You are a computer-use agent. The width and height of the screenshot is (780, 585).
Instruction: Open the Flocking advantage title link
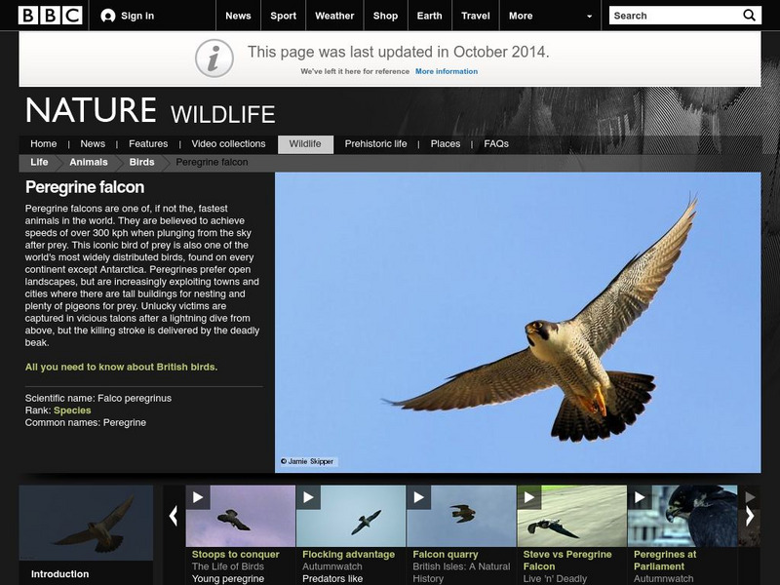tap(348, 554)
